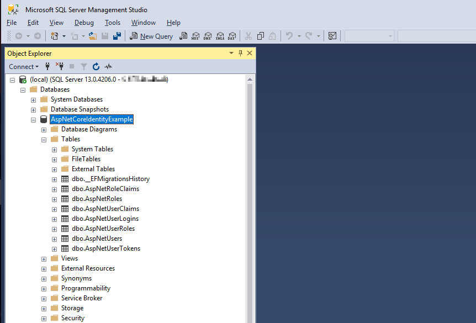Screen dimensions: 476x323
Task: Open the Debug menu
Action: pyautogui.click(x=84, y=23)
